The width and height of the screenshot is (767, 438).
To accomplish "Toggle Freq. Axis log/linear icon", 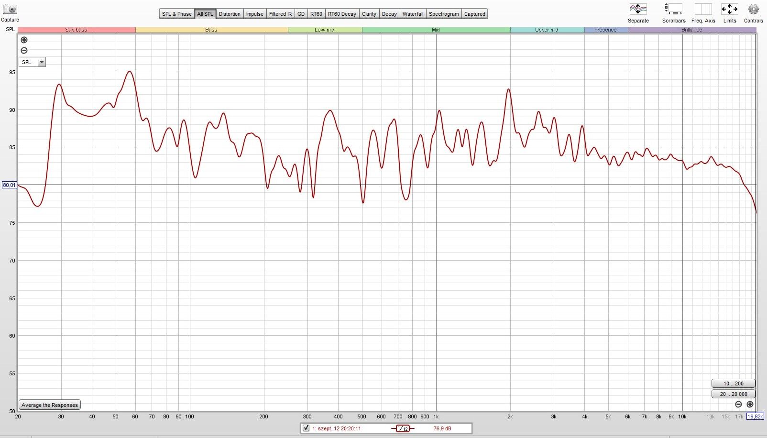I will [703, 9].
